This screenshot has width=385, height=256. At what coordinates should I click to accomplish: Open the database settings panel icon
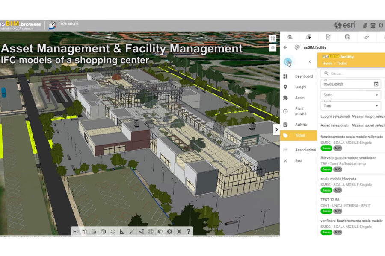coord(347,37)
